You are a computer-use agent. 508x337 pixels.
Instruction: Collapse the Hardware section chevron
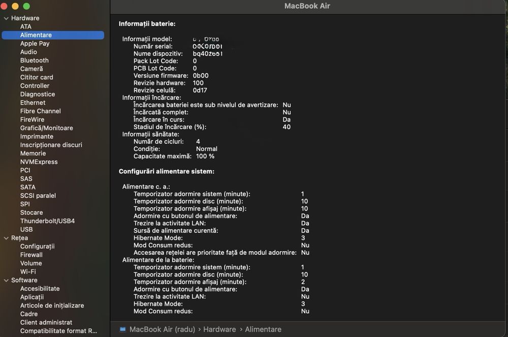6,18
